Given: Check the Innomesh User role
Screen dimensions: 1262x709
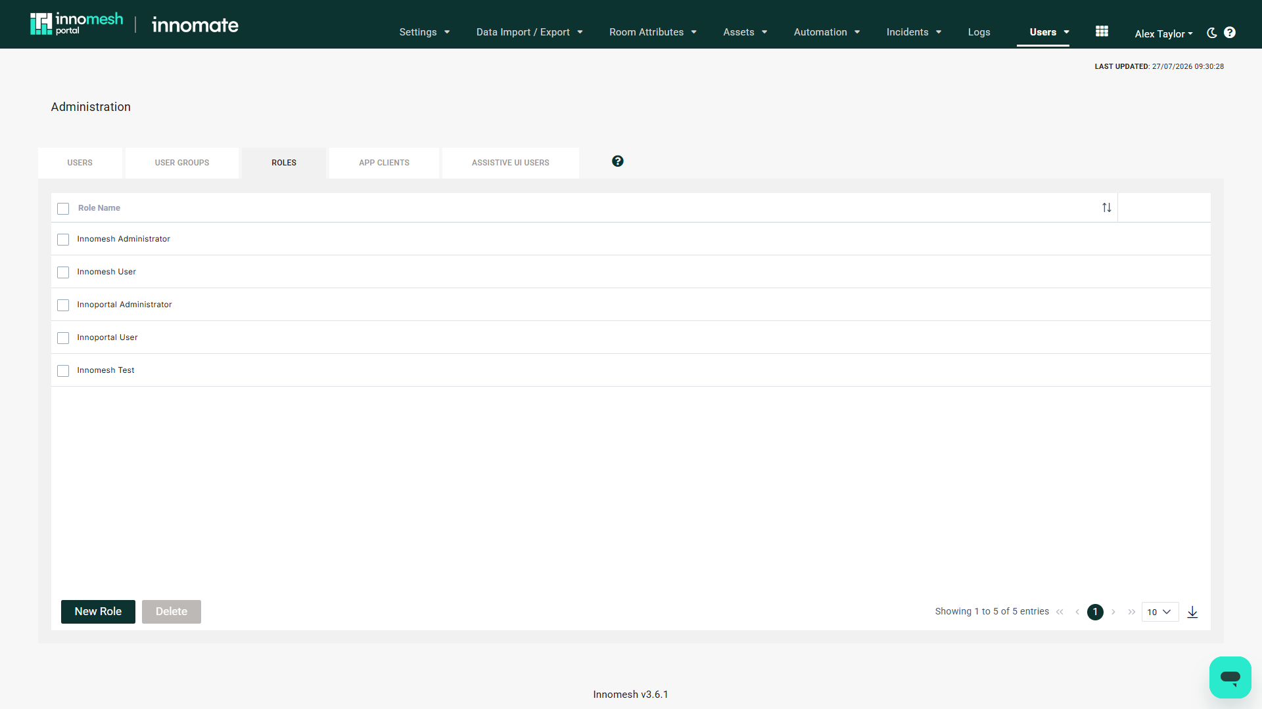Looking at the screenshot, I should tap(63, 272).
